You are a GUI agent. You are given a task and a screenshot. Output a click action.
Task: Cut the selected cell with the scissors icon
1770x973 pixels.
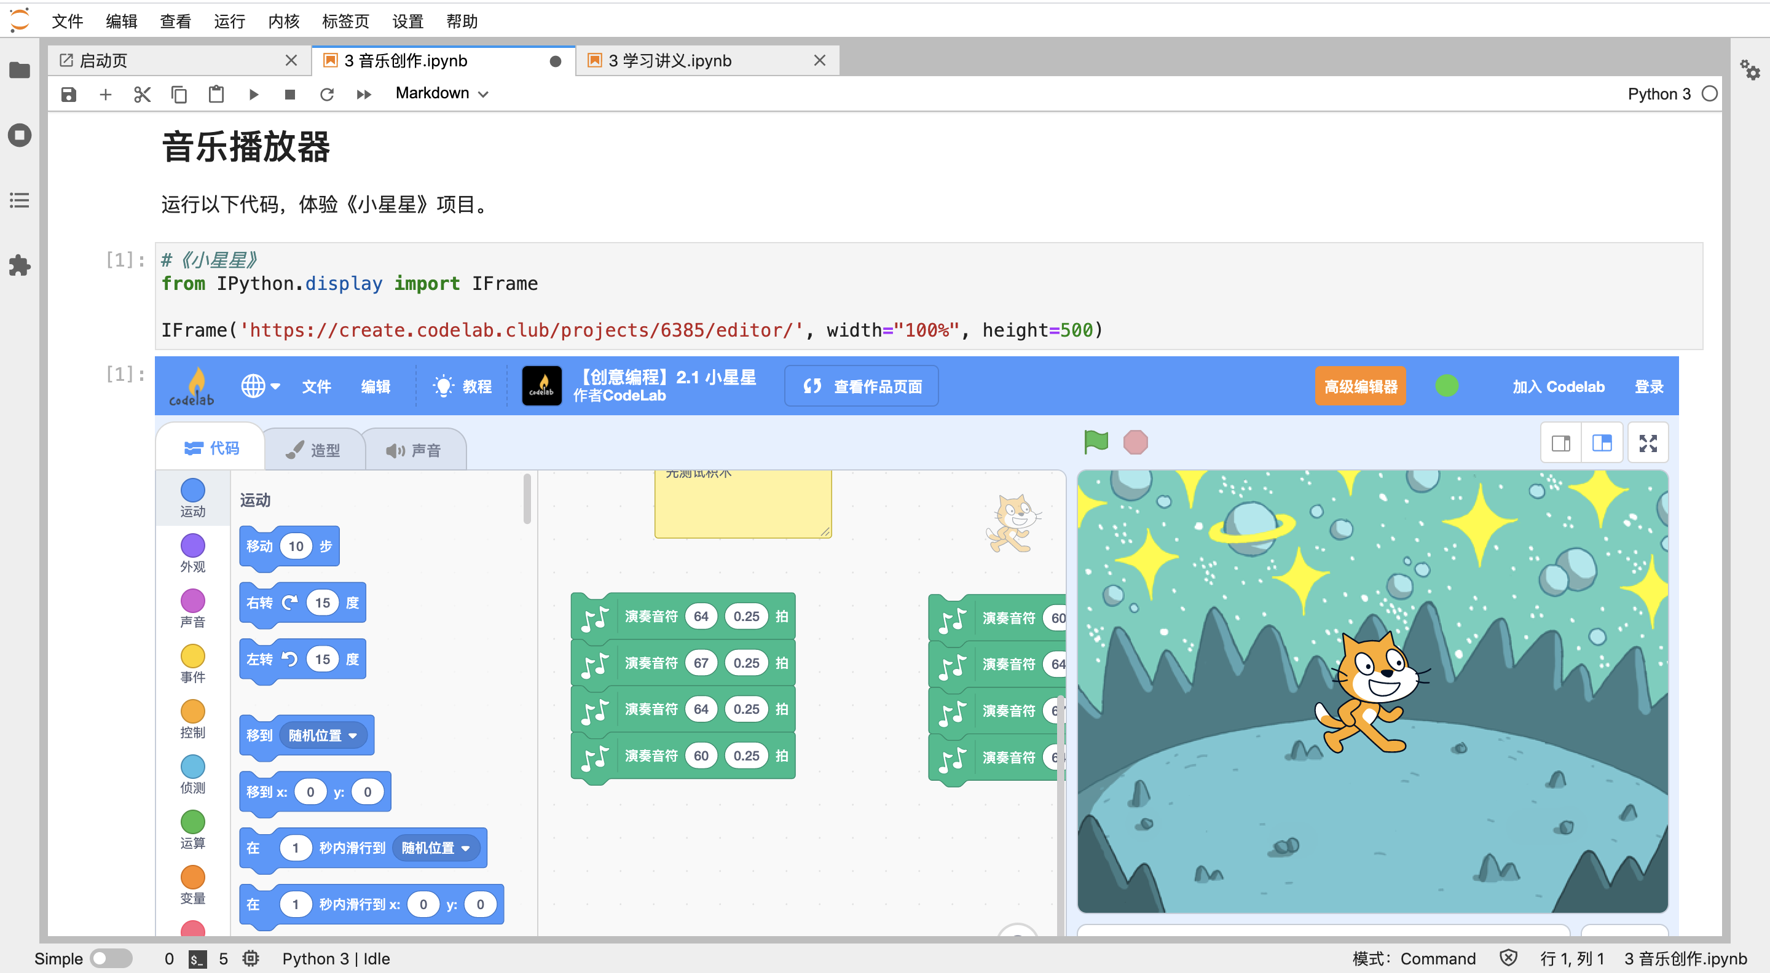click(x=142, y=94)
